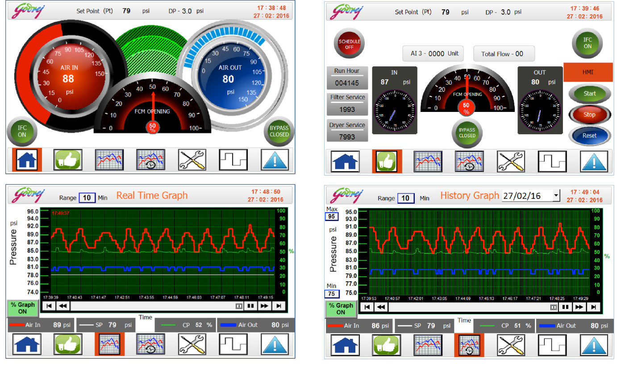Open alarm triangle icon on gauge dashboard screen

pyautogui.click(x=275, y=160)
